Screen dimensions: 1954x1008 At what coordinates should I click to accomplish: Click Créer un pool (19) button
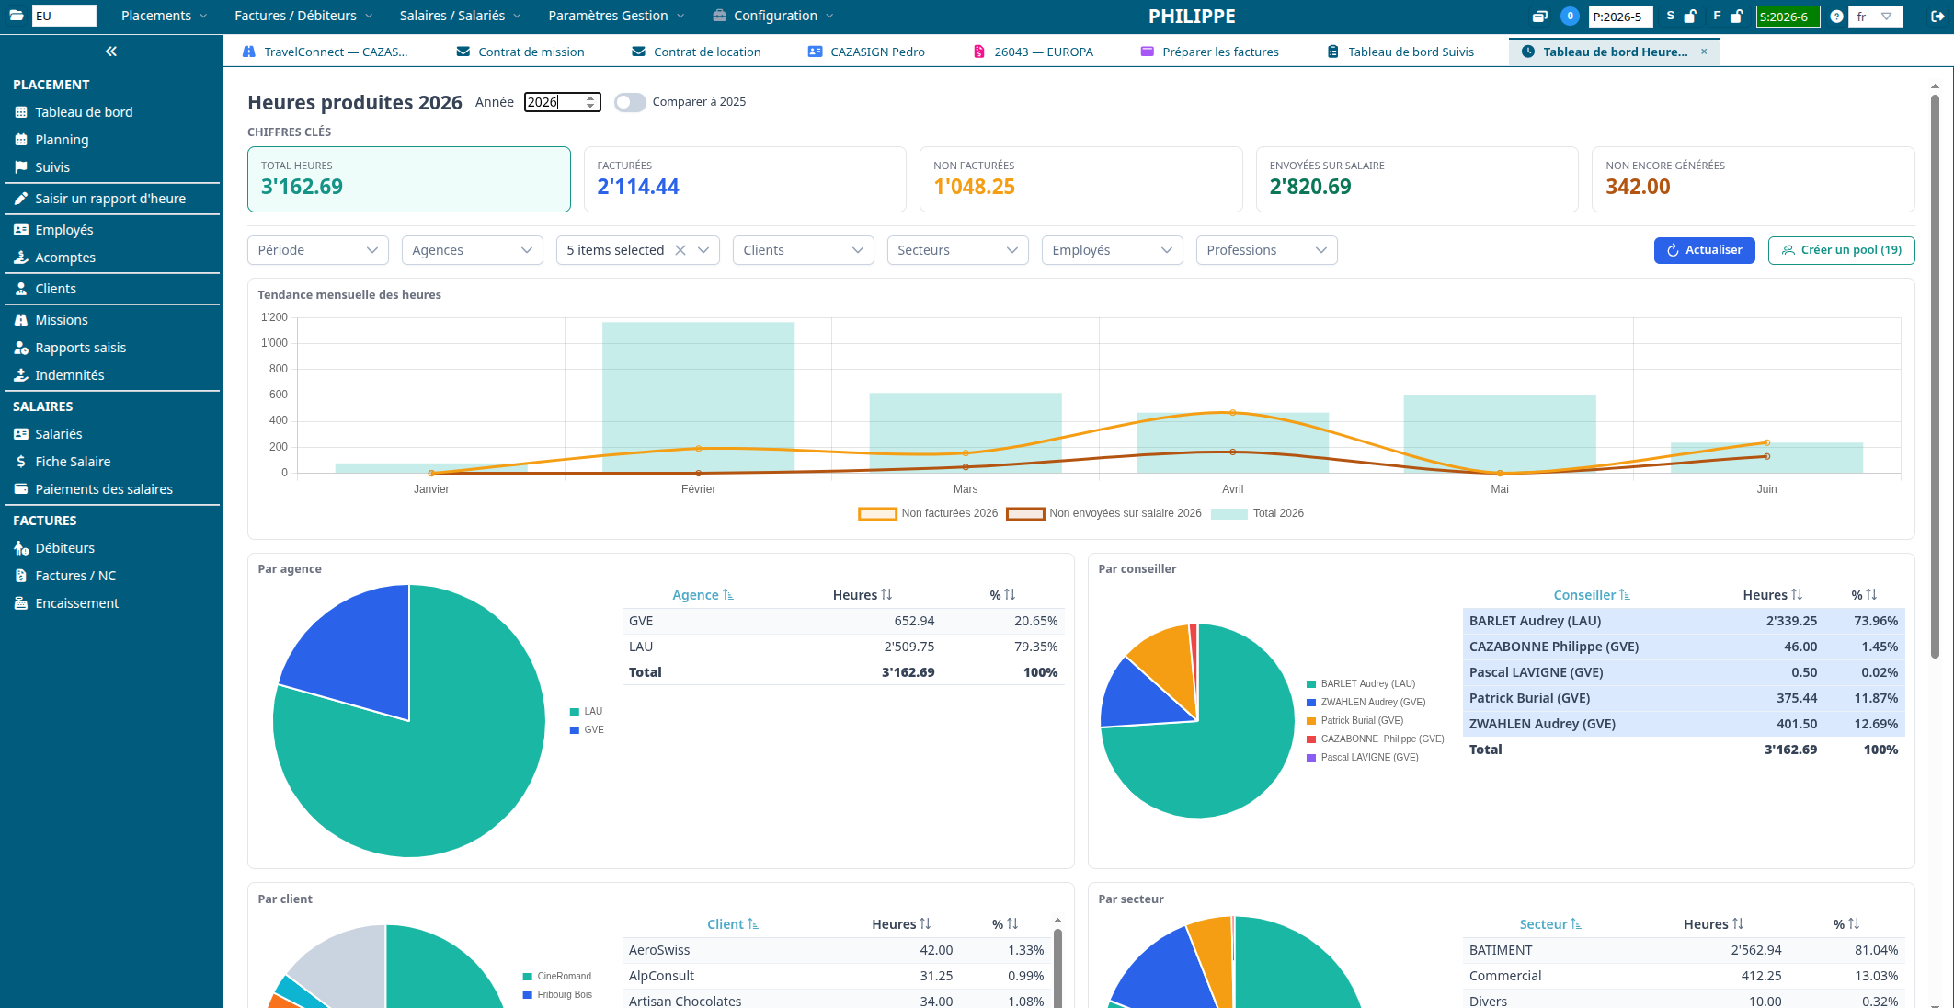tap(1841, 250)
